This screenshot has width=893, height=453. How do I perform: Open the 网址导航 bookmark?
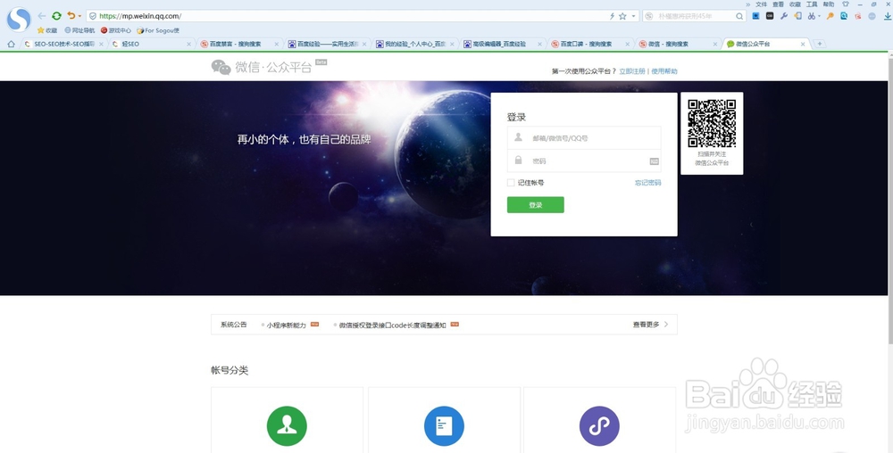79,30
